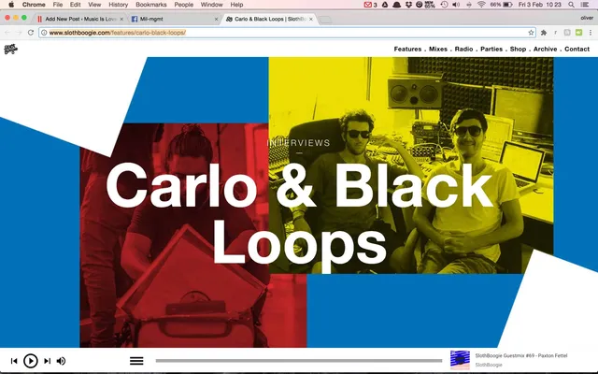Viewport: 598px width, 374px height.
Task: Close the Add New Post tab
Action: pyautogui.click(x=121, y=19)
